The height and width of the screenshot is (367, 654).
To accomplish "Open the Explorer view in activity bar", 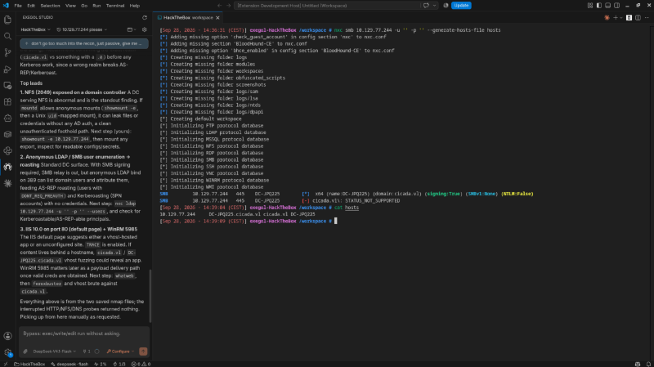I will coord(7,20).
